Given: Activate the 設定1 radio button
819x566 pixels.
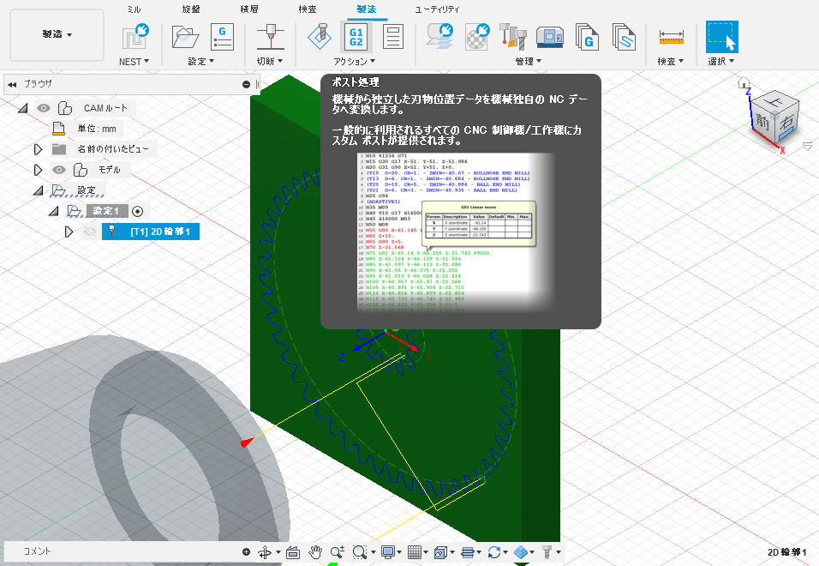Looking at the screenshot, I should [x=137, y=211].
